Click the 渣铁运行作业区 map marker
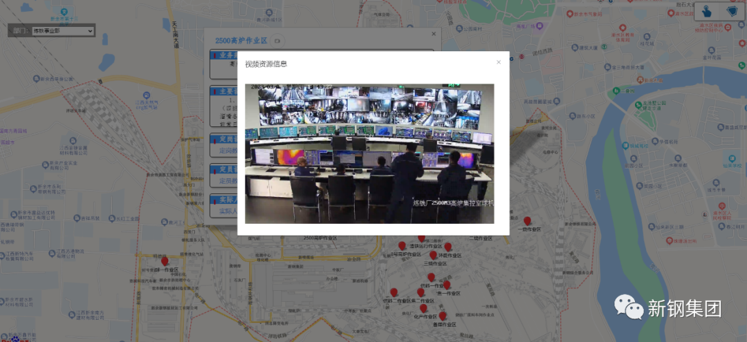The height and width of the screenshot is (342, 747). (421, 238)
